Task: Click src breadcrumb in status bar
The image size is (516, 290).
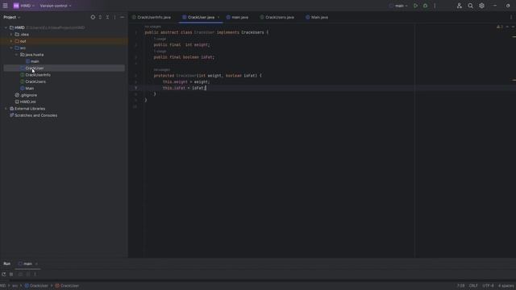Action: pyautogui.click(x=15, y=286)
